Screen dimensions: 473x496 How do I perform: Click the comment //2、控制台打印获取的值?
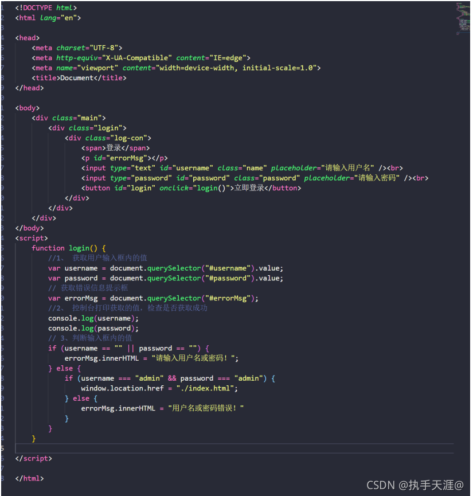click(128, 308)
